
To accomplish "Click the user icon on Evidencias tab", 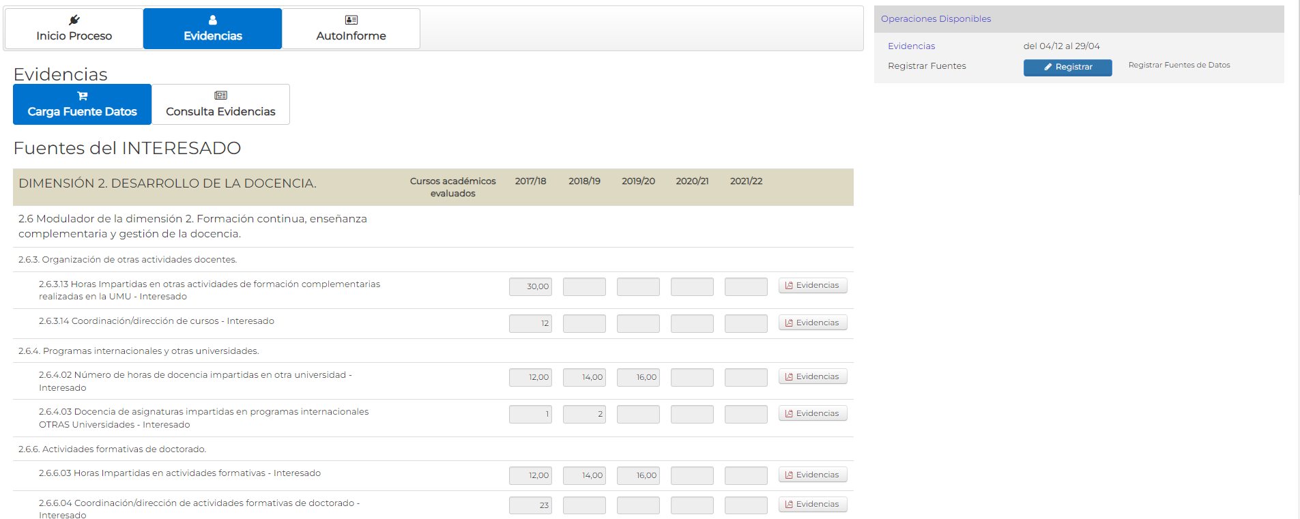I will point(212,20).
